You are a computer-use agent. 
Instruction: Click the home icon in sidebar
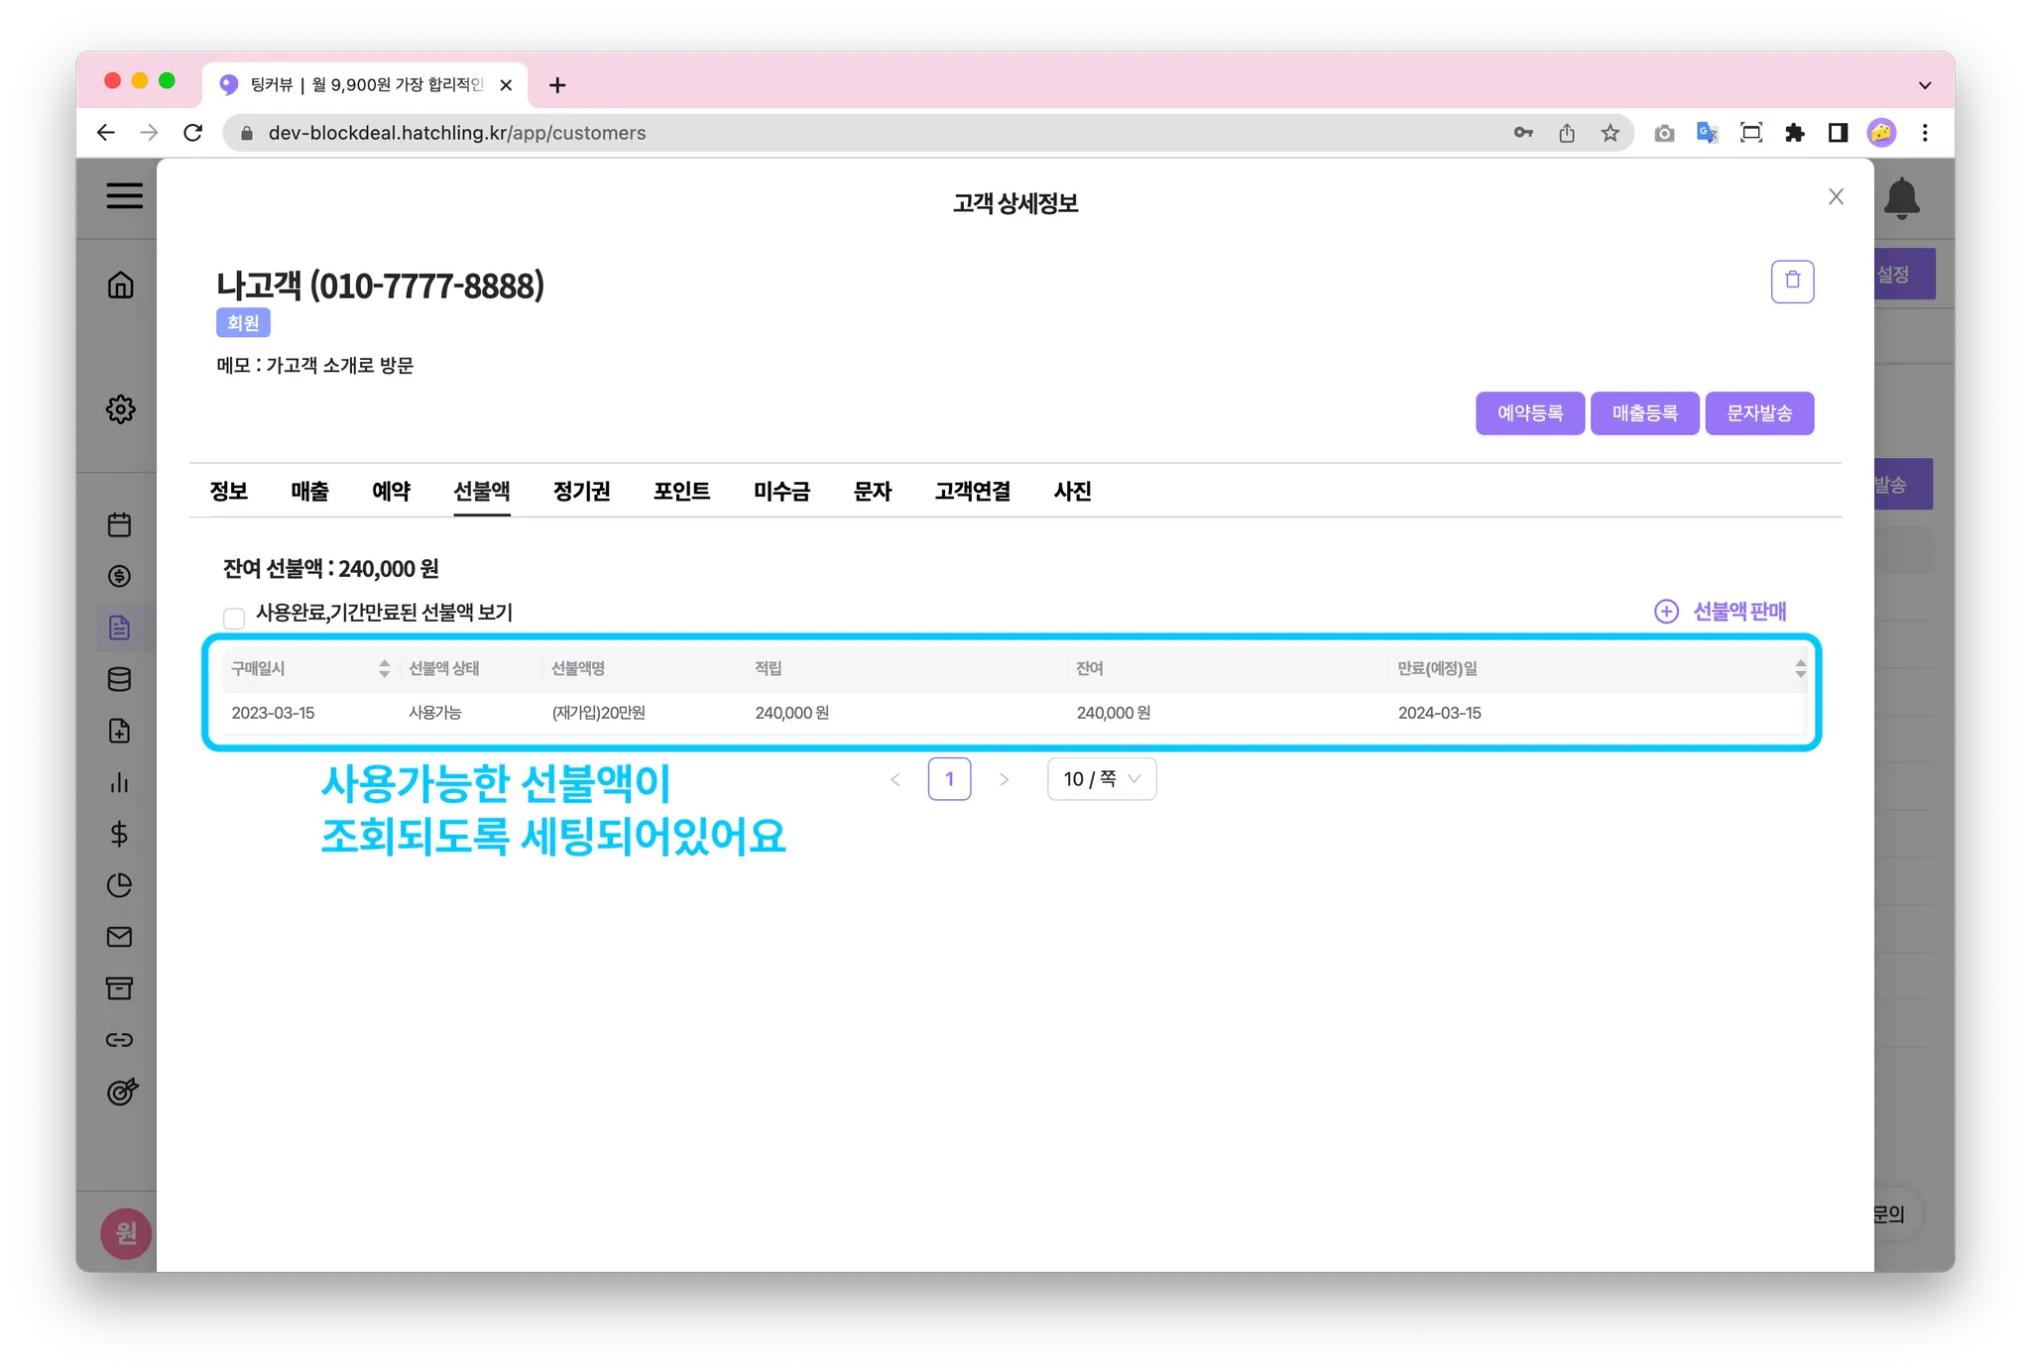pyautogui.click(x=121, y=286)
